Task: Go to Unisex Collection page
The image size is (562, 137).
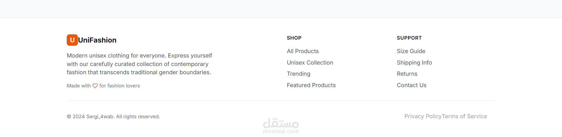Action: (x=310, y=62)
